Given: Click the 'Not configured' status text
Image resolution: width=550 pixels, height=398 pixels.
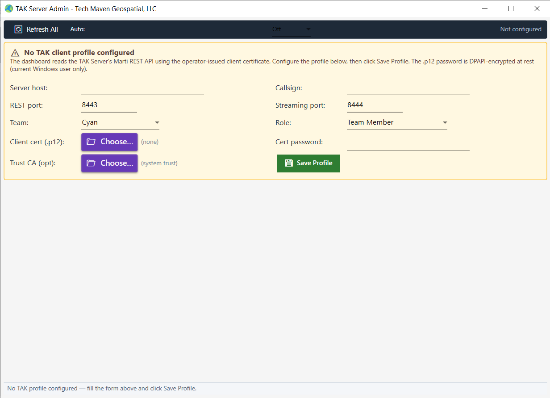Looking at the screenshot, I should (521, 29).
